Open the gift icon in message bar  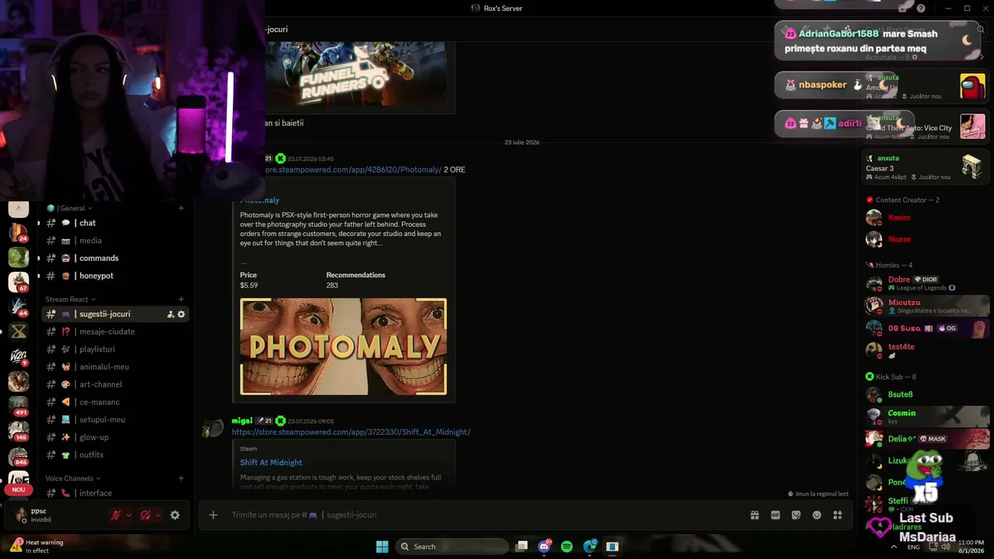click(754, 515)
